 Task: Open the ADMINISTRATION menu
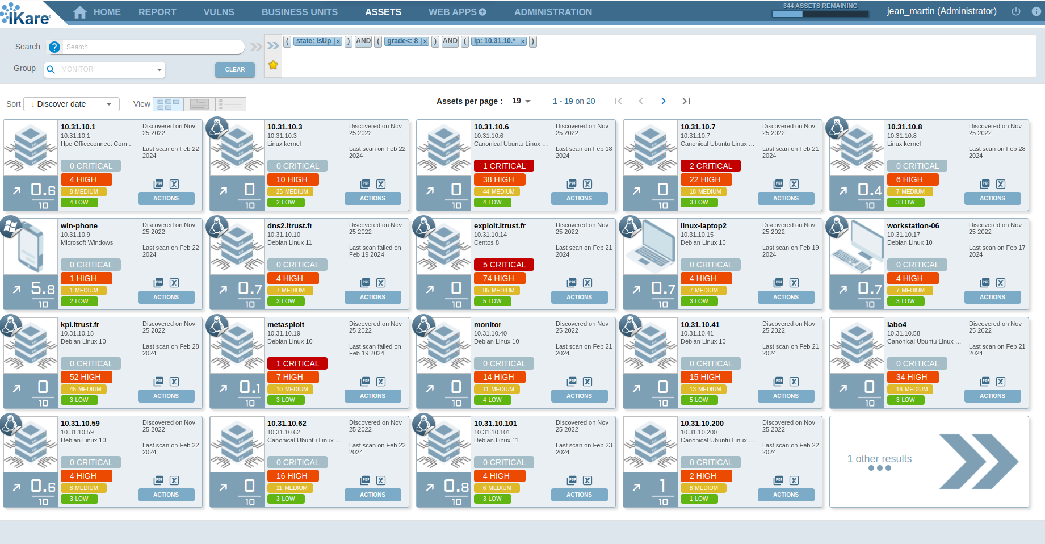[553, 11]
